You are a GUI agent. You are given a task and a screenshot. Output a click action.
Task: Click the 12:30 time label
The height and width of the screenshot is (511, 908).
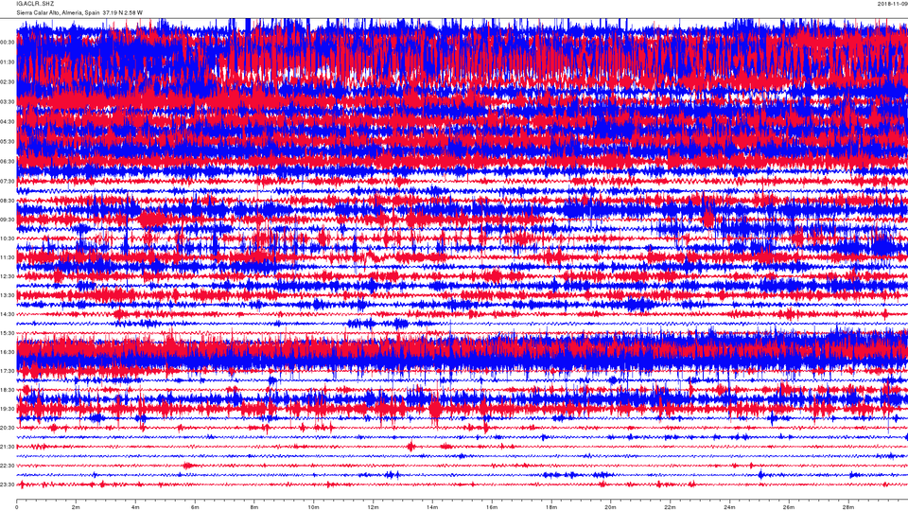(8, 276)
